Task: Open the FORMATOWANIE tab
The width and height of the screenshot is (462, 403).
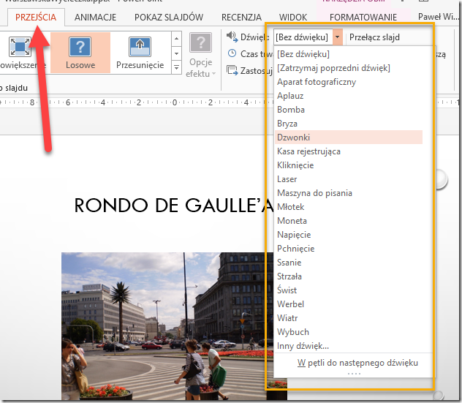Action: pos(363,18)
